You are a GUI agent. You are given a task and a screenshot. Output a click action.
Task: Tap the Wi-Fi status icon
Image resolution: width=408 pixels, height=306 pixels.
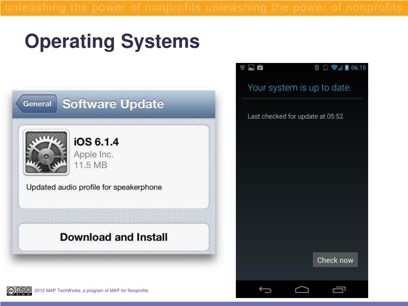coord(334,68)
